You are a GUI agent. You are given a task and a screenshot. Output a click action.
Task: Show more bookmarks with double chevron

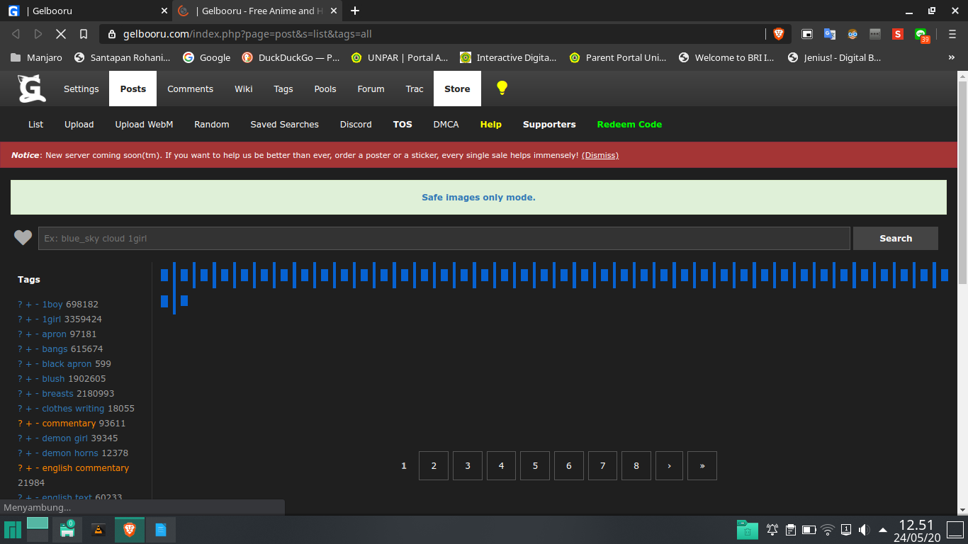pos(951,57)
